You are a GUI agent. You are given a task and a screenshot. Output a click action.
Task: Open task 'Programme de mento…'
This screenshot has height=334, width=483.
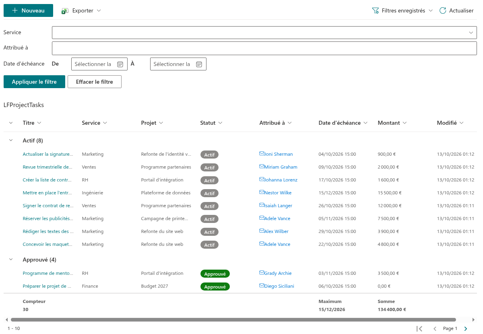[48, 273]
